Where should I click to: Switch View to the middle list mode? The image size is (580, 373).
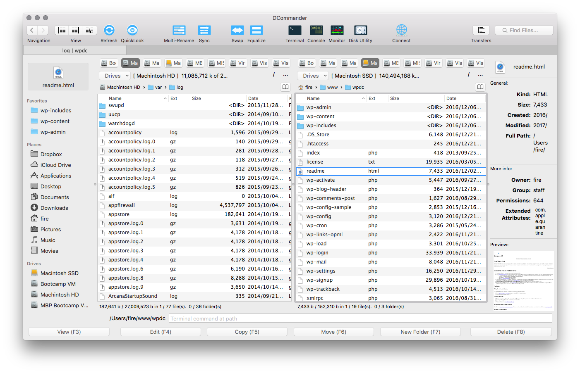(x=76, y=30)
